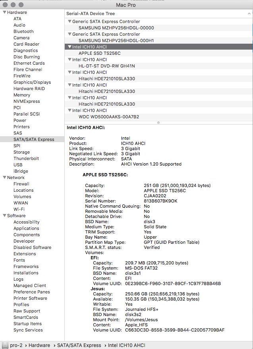The width and height of the screenshot is (253, 349).
Task: Select USB in sidebar
Action: tap(18, 165)
